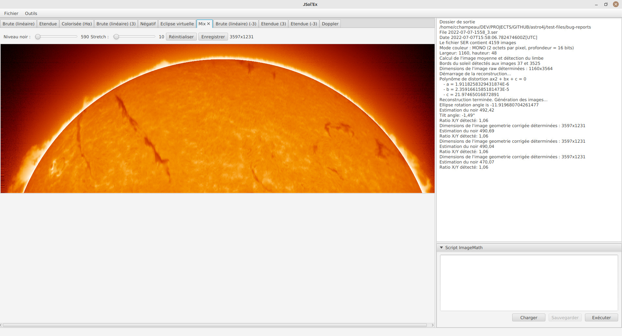Select the Etendue (3) tab
This screenshot has height=336, width=622.
[x=273, y=24]
